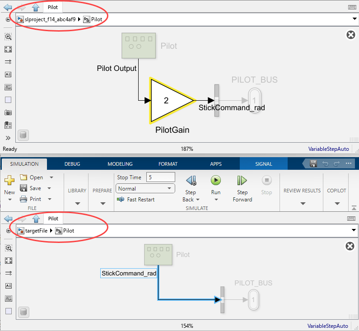Switch to MODELING tab
Viewport: 359px width, 331px height.
coord(120,164)
